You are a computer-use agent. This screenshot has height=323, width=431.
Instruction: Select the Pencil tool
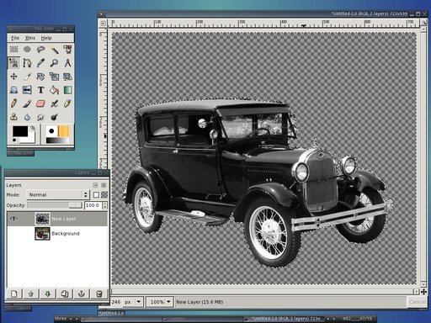[13, 103]
